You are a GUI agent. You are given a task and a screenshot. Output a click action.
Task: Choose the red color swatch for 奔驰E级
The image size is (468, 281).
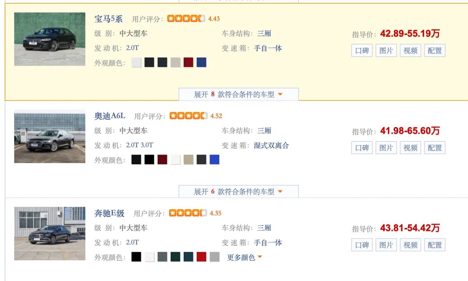point(201,257)
